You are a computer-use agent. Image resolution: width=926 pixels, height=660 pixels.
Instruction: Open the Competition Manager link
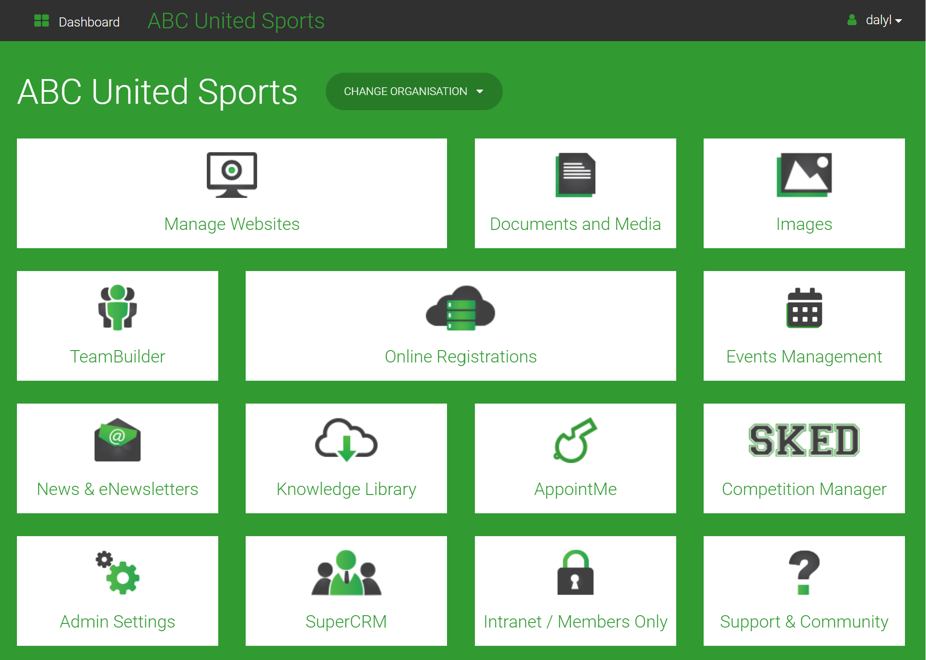(x=804, y=489)
